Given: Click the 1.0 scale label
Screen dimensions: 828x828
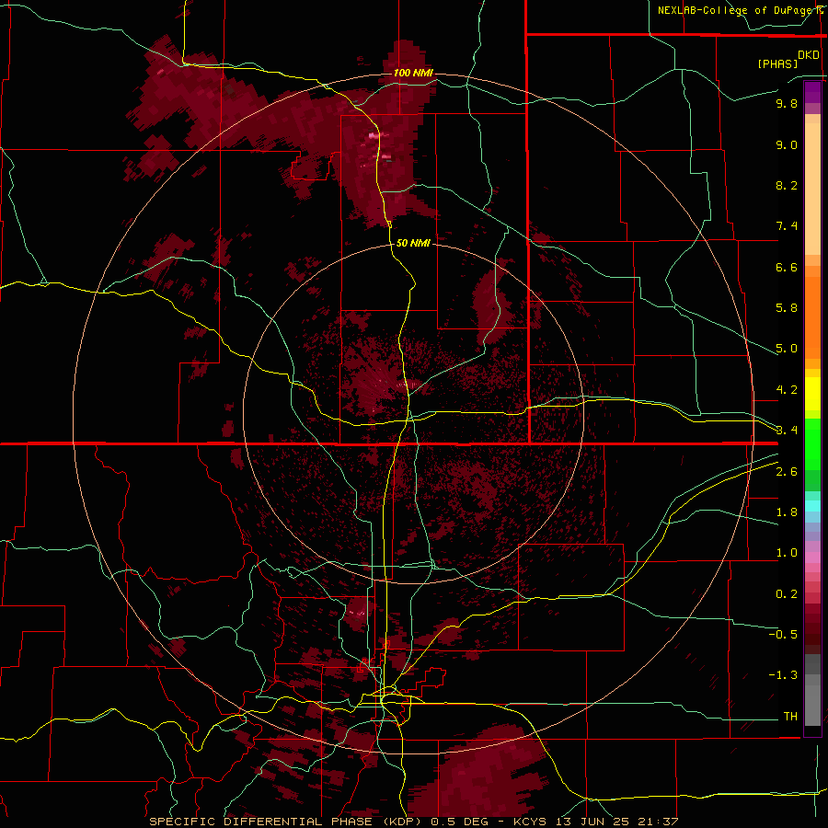Looking at the screenshot, I should tap(787, 553).
